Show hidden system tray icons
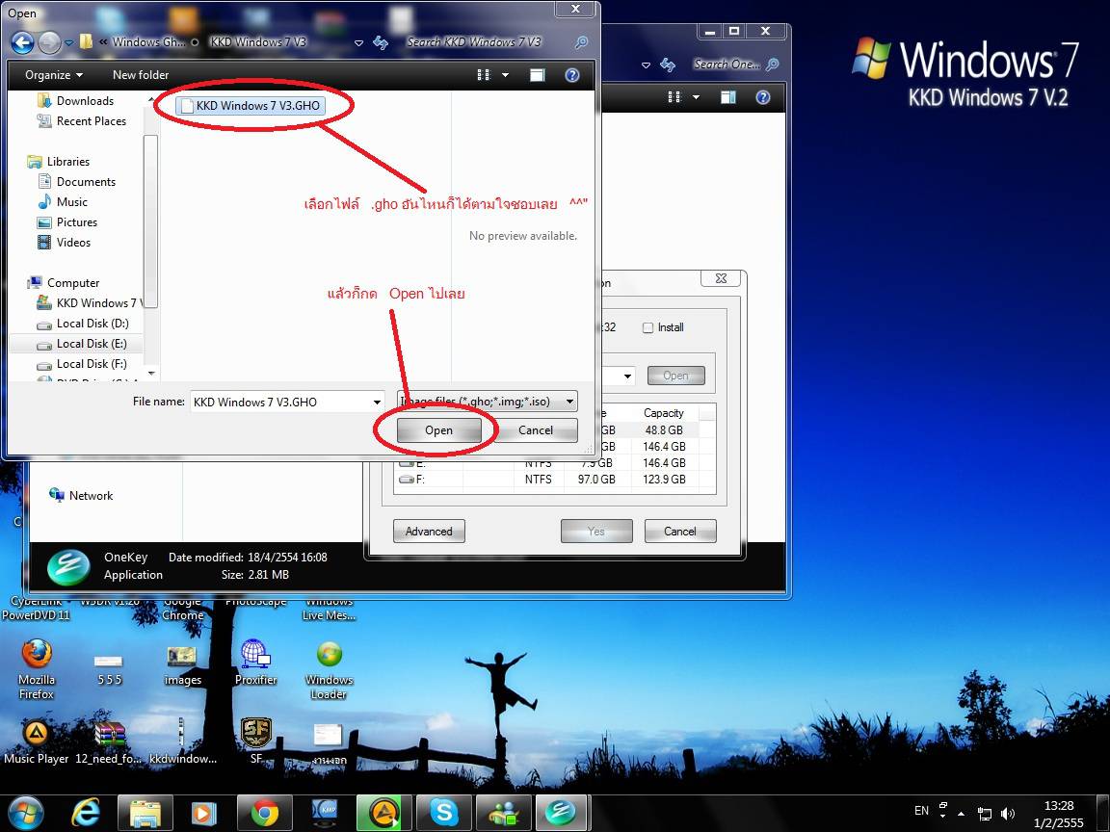This screenshot has height=832, width=1110. point(962,814)
